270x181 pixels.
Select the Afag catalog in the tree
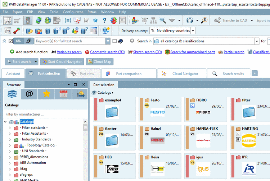pos(23,169)
